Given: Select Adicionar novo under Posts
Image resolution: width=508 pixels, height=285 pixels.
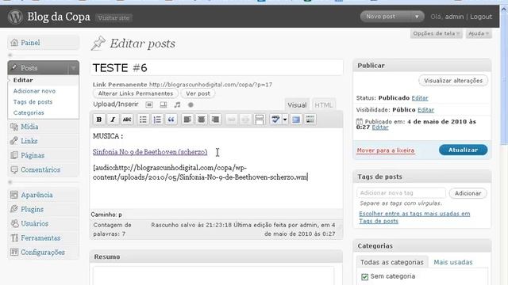Looking at the screenshot, I should (x=34, y=91).
